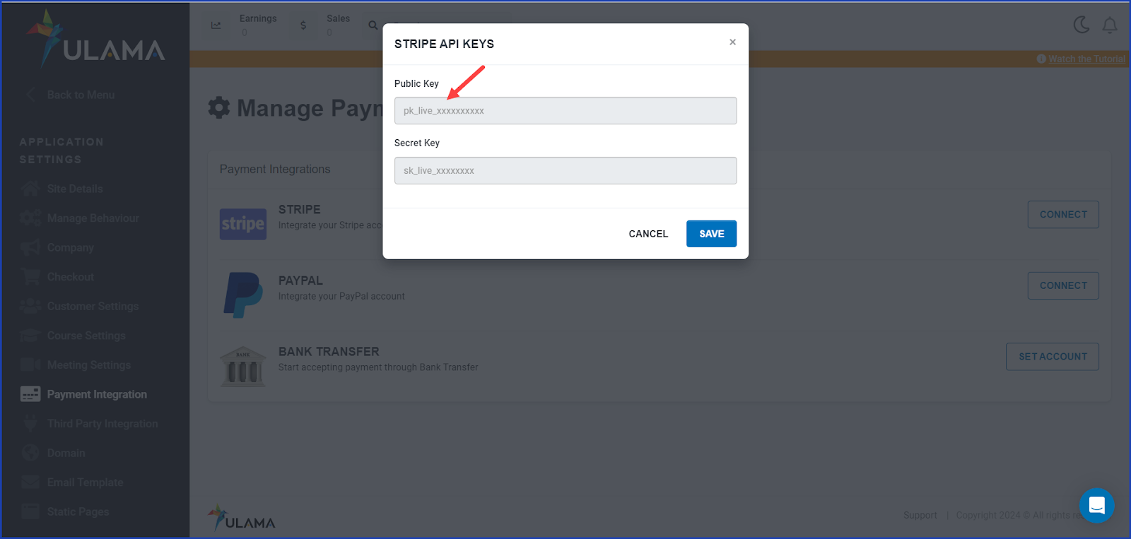The image size is (1131, 539).
Task: Click the Earnings chart icon
Action: [x=216, y=25]
